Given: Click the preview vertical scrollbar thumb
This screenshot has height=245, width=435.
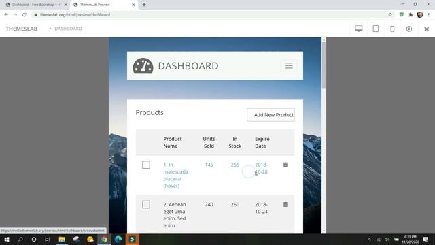Looking at the screenshot, I should (324, 65).
